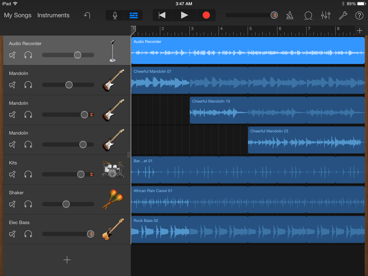Open the Loop Browser icon
Image resolution: width=368 pixels, height=276 pixels.
pos(308,16)
